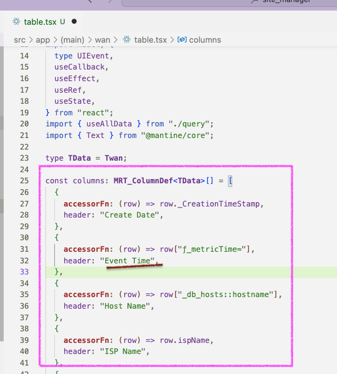Click the columns constant name on line 25
This screenshot has height=374, width=337.
(88, 181)
